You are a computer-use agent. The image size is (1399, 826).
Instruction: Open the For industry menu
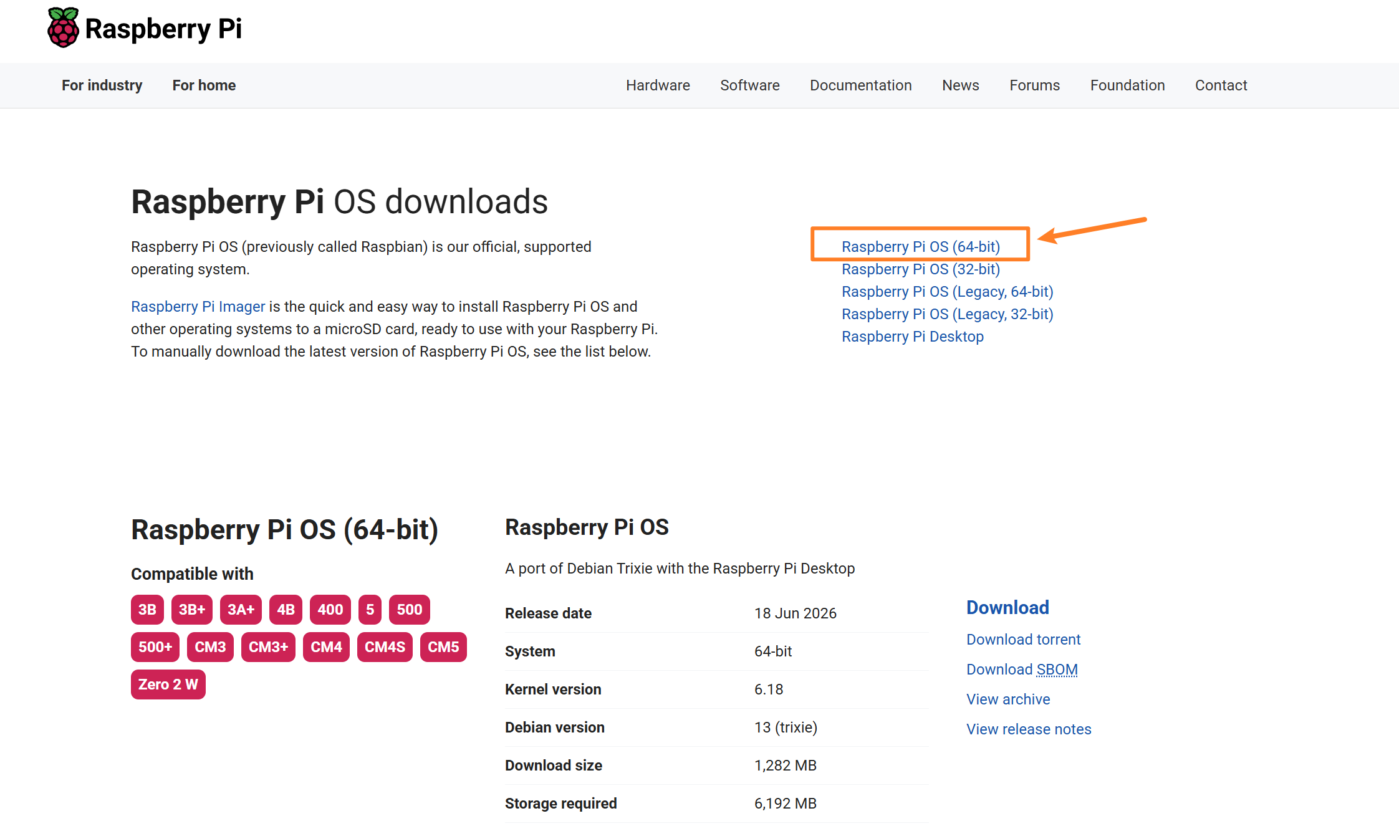point(102,85)
